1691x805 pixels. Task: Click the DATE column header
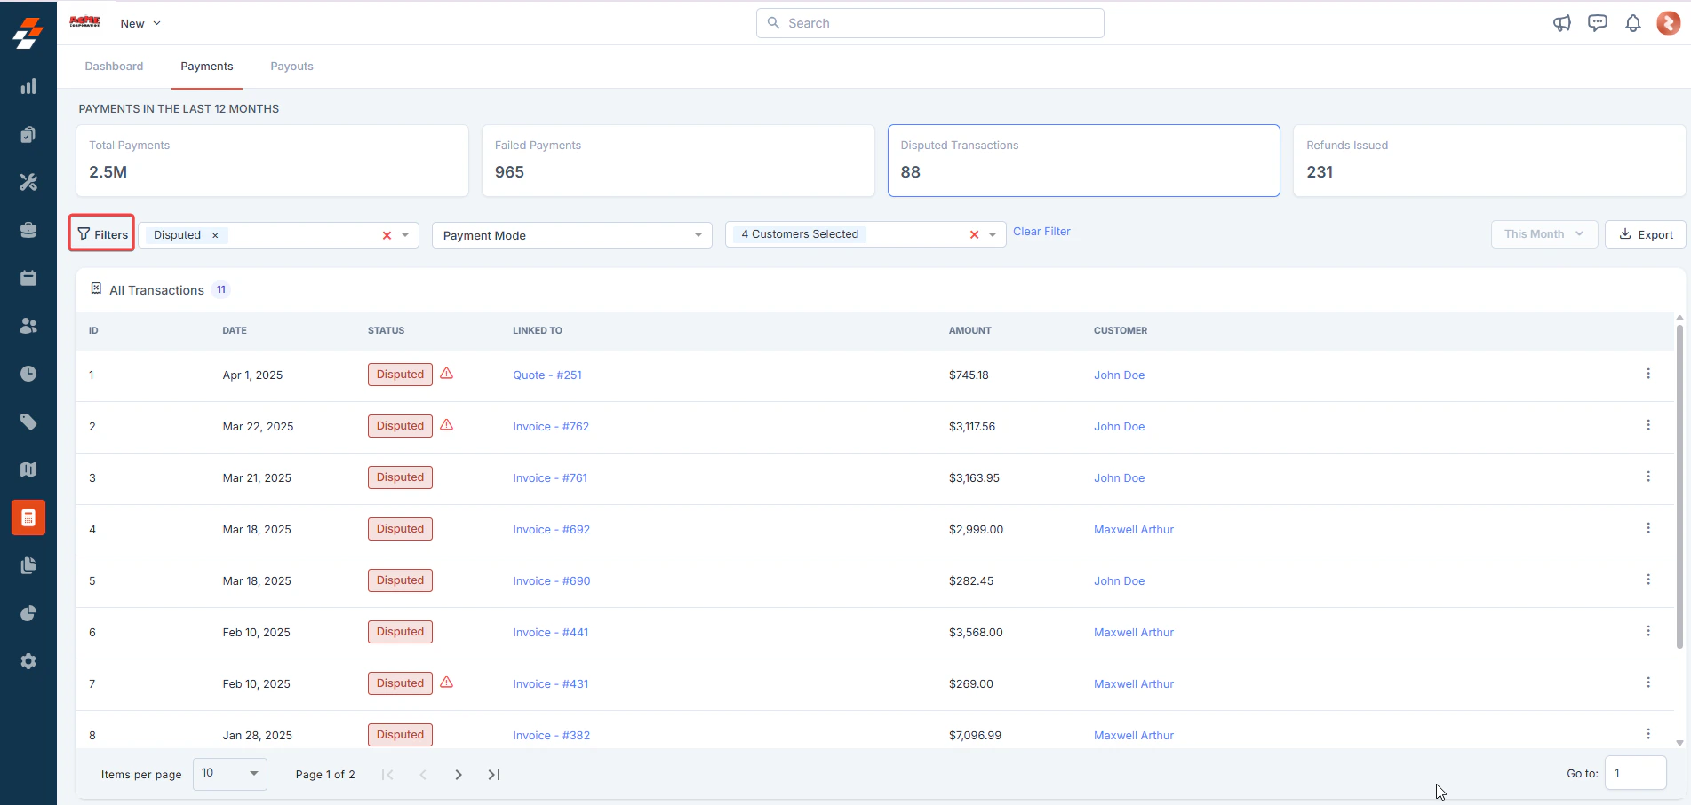235,330
